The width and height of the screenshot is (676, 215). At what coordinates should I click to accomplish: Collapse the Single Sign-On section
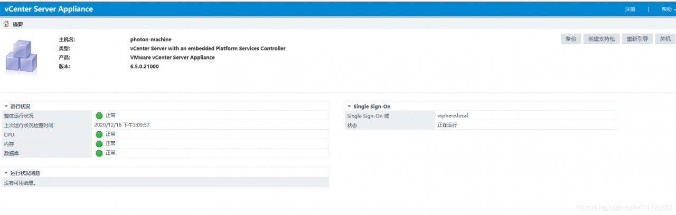tap(349, 106)
